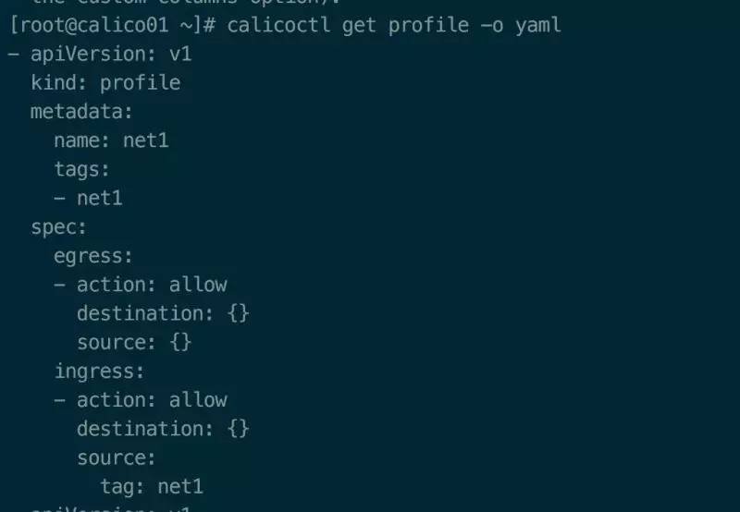This screenshot has height=512, width=740.
Task: Click 'destination: {}' under ingress
Action: [x=163, y=428]
